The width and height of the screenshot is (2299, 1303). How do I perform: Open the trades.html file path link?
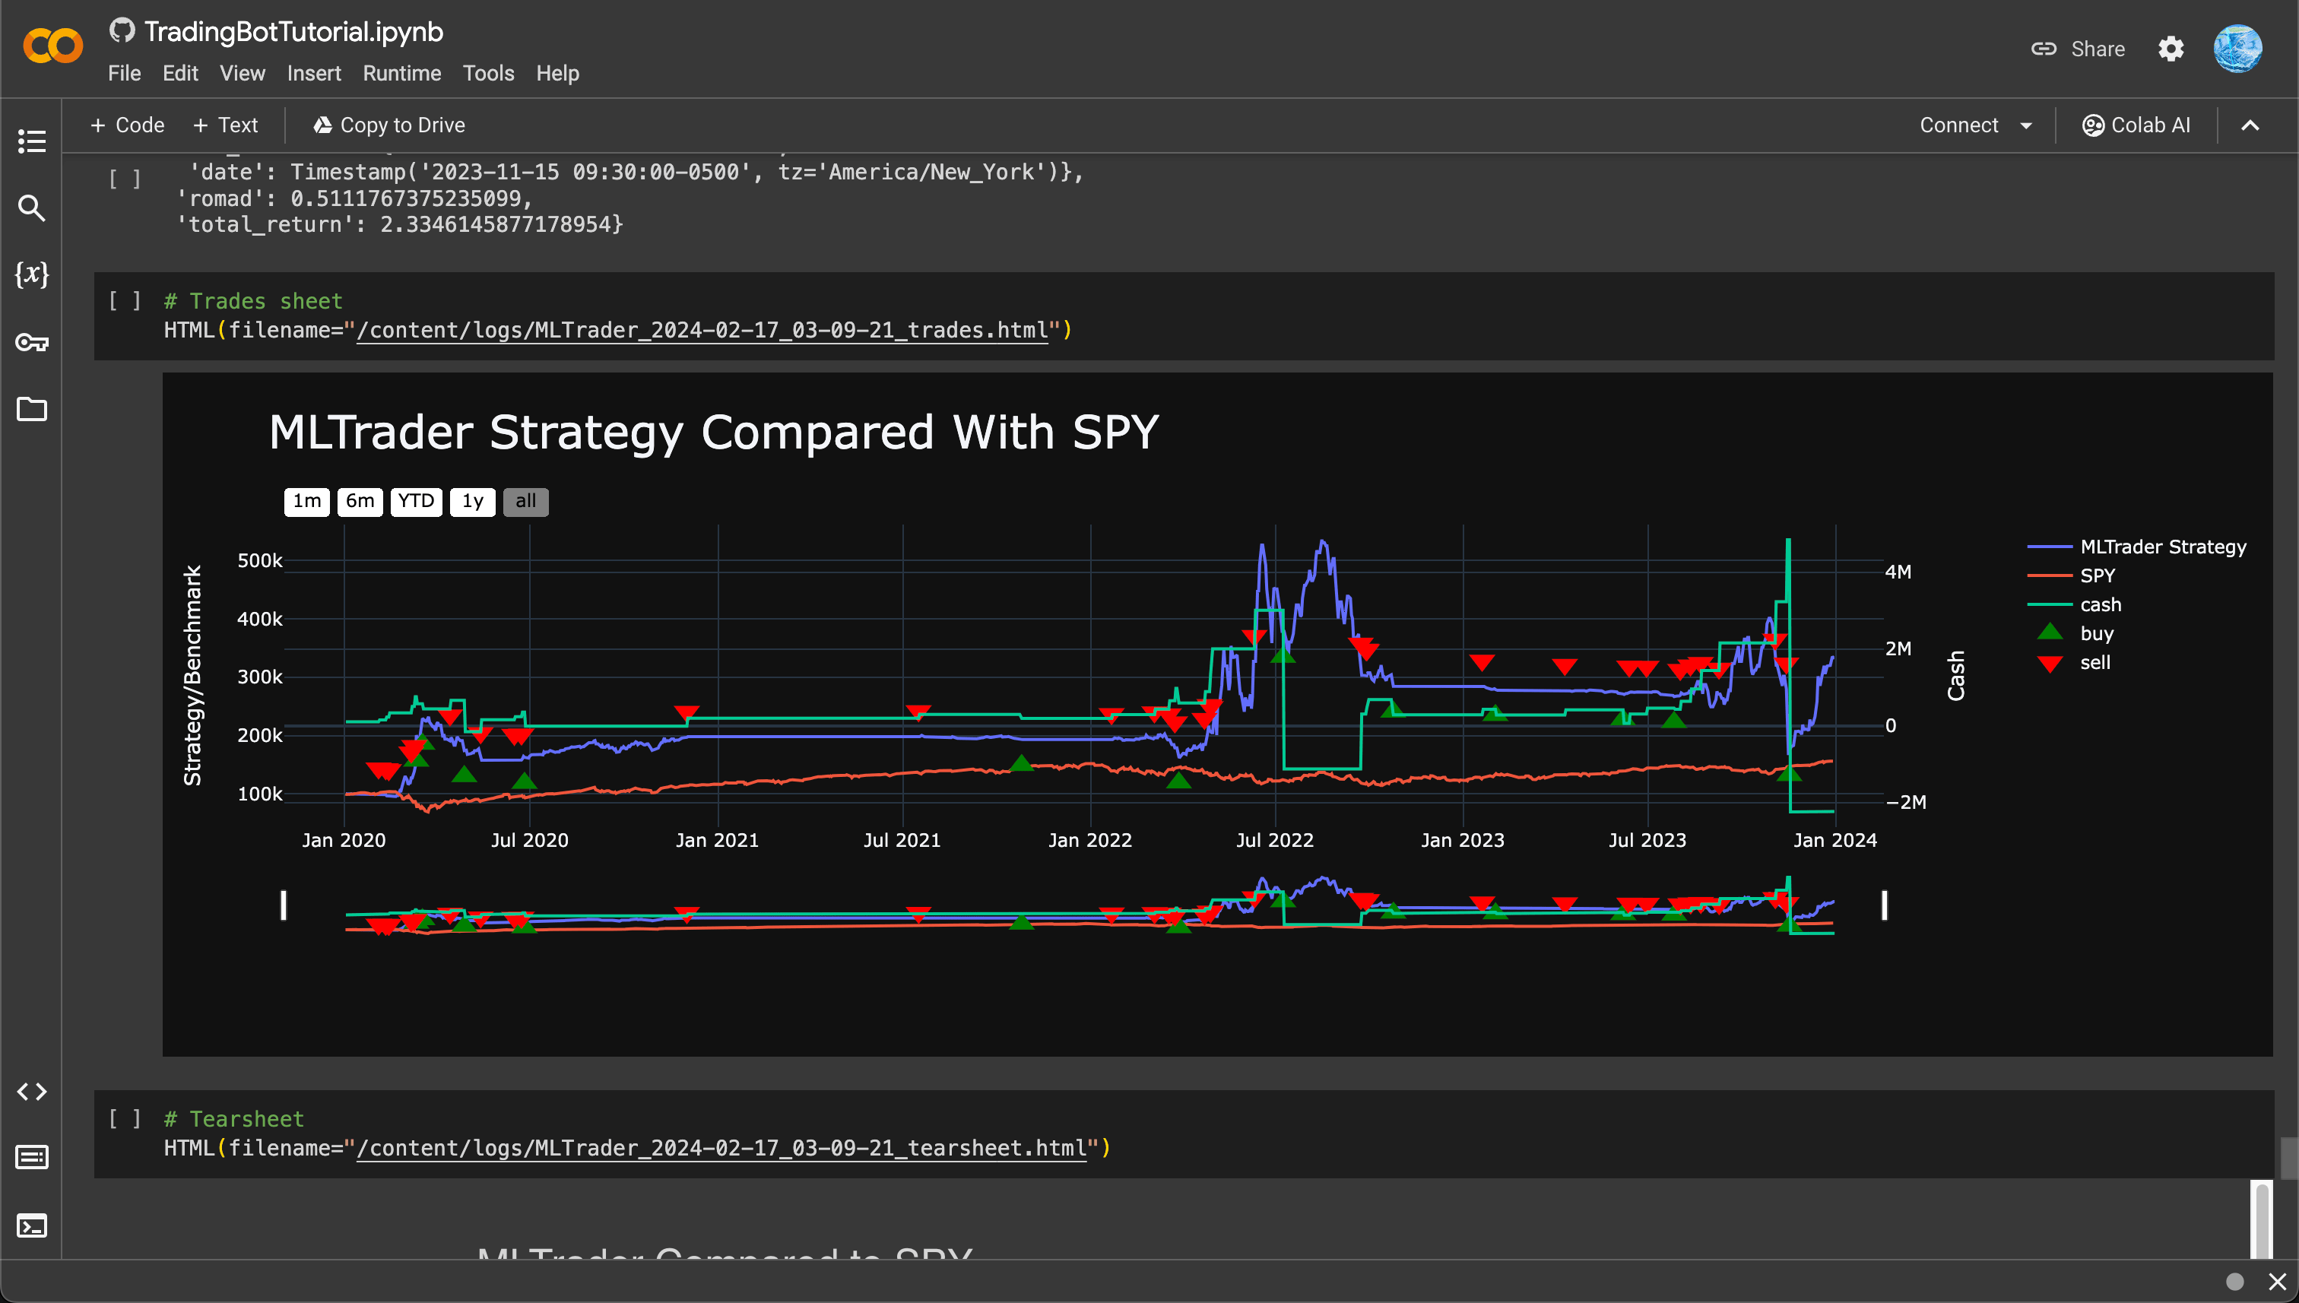(x=702, y=330)
